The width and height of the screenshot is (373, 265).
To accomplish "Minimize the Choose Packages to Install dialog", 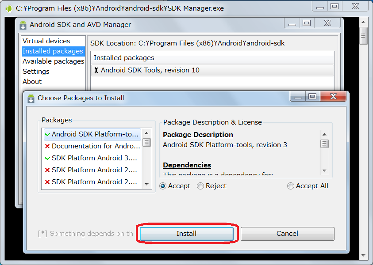I will click(298, 96).
